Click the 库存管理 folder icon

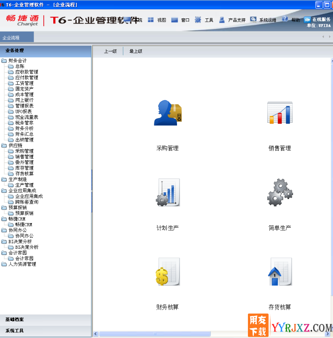pyautogui.click(x=11, y=168)
